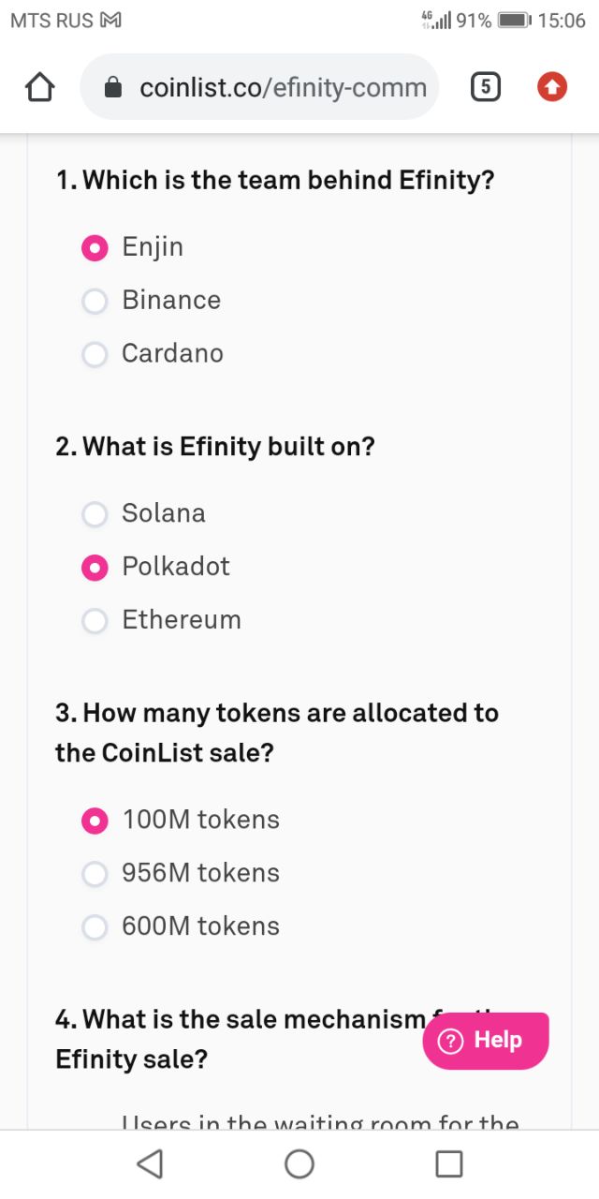The height and width of the screenshot is (1199, 599).
Task: Tap the recent apps square button
Action: [x=449, y=1163]
